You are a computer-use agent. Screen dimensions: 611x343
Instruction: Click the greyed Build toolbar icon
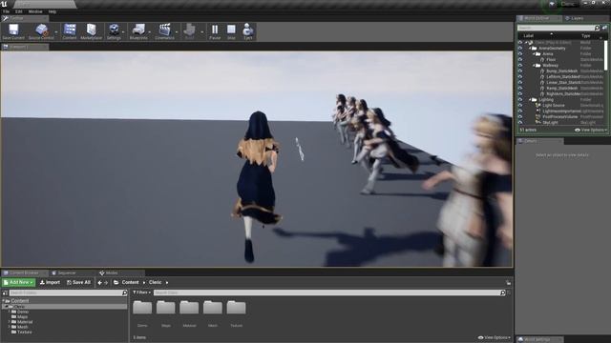pos(189,30)
